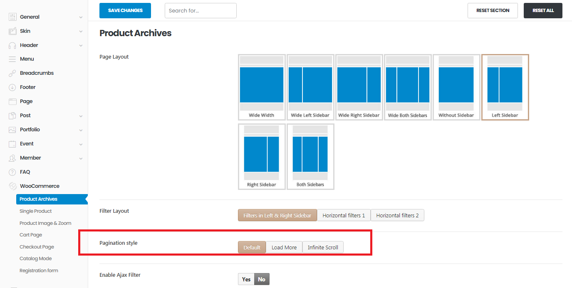
Task: Expand the Member section chevron
Action: 81,158
